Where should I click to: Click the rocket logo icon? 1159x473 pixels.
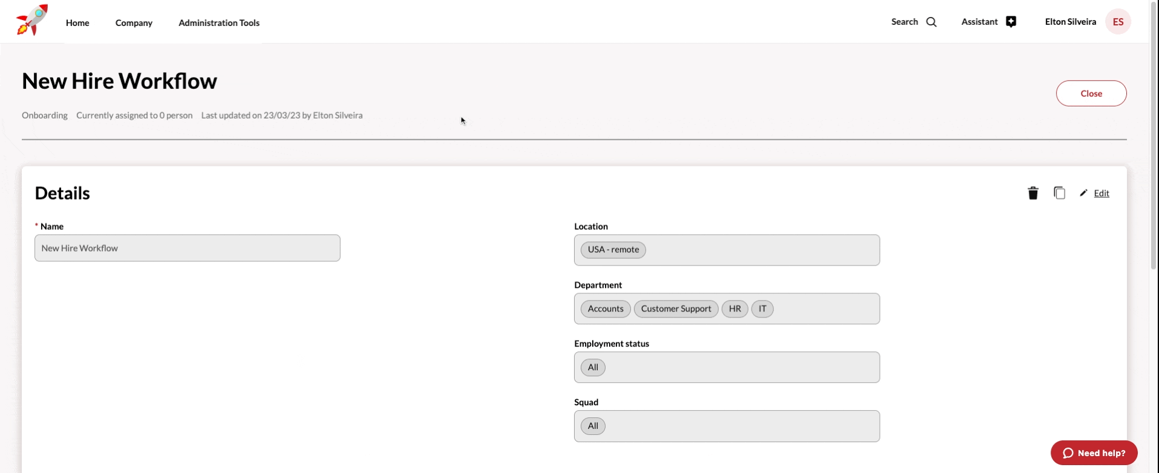32,20
